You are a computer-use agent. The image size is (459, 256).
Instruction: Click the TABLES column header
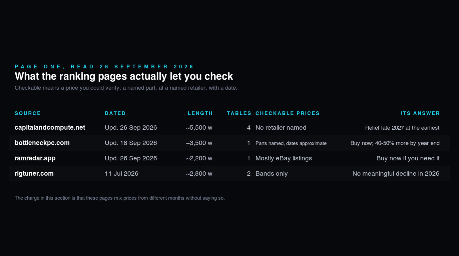[239, 113]
